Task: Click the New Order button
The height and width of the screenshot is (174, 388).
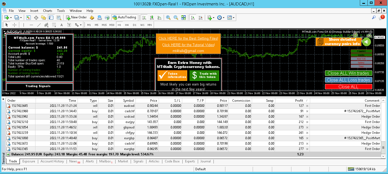Action: point(77,17)
